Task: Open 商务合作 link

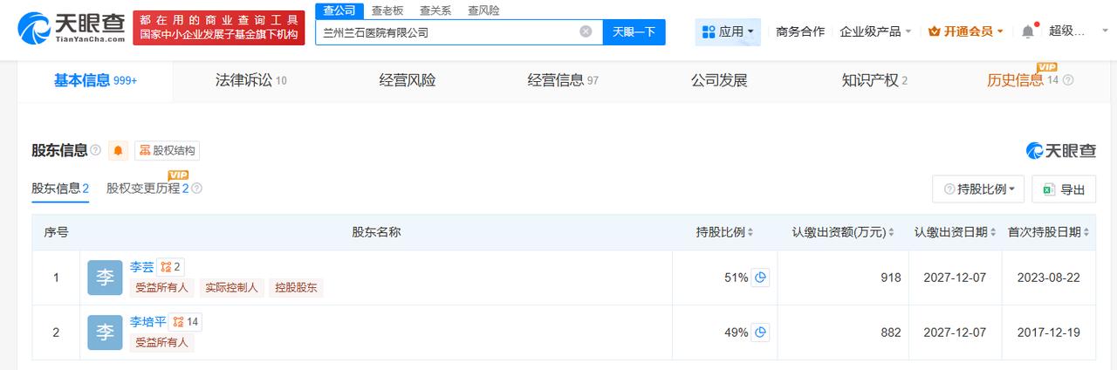Action: 800,31
